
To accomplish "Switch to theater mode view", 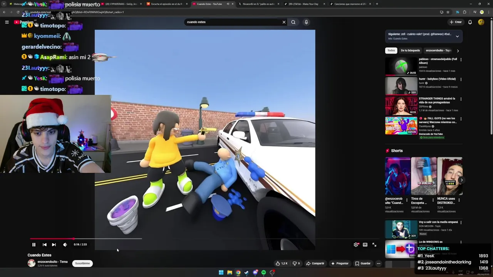I will coord(365,245).
